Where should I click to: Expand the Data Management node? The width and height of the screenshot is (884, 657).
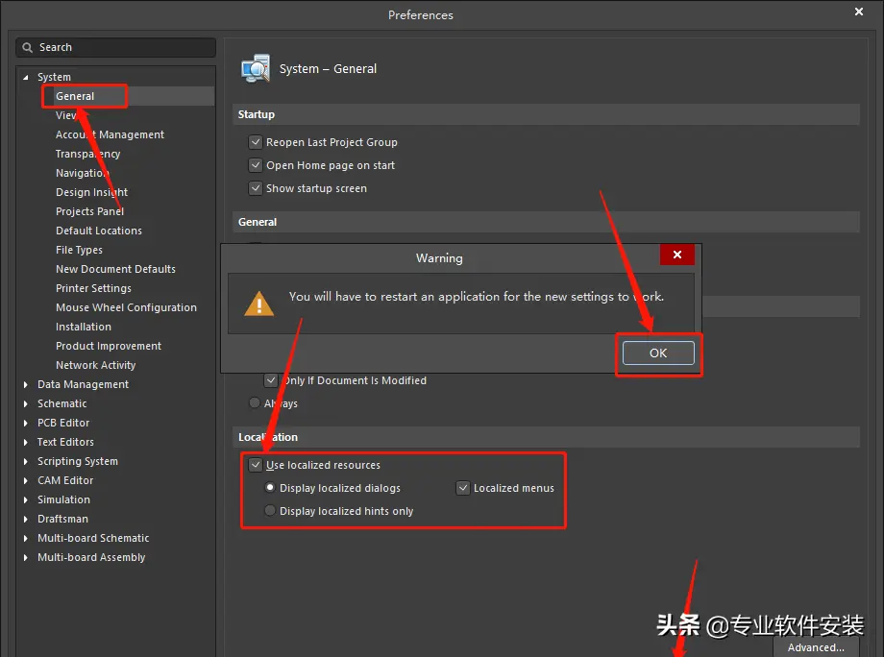point(25,384)
